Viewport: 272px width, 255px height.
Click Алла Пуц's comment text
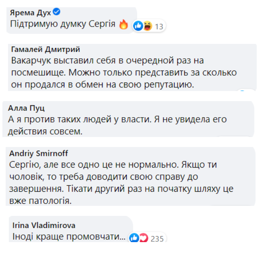pos(117,125)
